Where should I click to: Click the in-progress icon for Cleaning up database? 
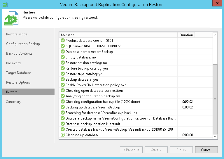62,135
